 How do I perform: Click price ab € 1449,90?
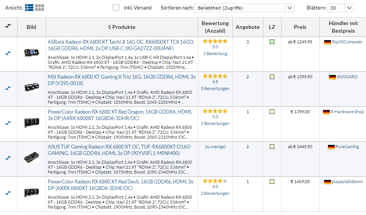[x=300, y=147]
